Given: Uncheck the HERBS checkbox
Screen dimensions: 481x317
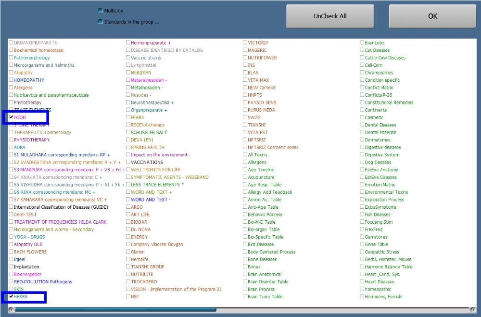Looking at the screenshot, I should (x=11, y=297).
